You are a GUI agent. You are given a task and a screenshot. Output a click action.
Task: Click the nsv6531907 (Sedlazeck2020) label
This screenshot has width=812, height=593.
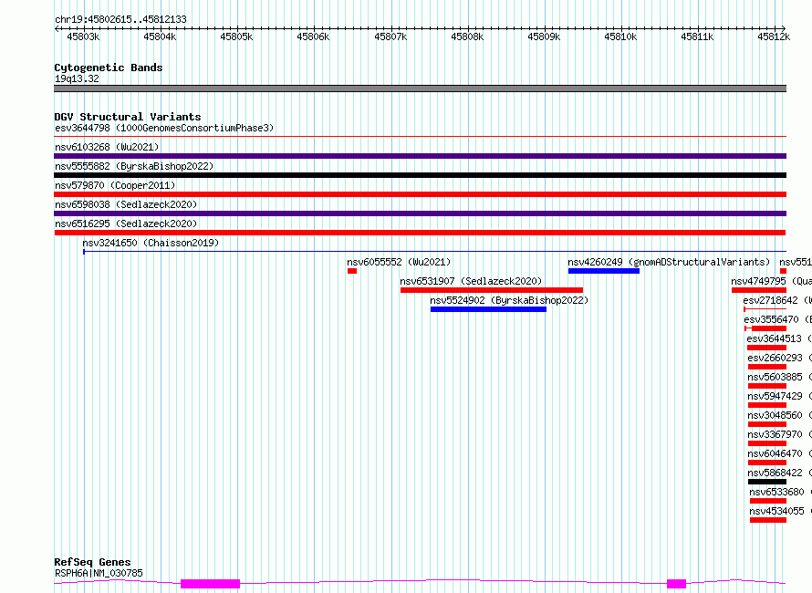[471, 281]
